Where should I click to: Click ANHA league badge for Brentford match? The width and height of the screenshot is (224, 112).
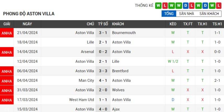pos(7,71)
